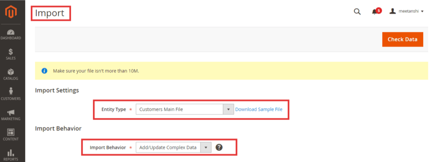Click the Check Data button
This screenshot has width=436, height=162.
[x=403, y=39]
